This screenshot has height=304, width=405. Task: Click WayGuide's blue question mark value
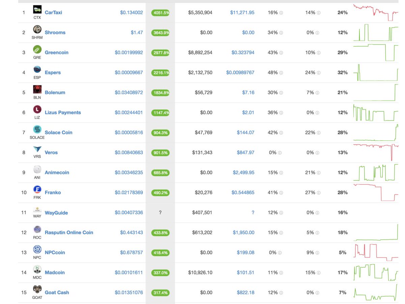click(x=253, y=212)
